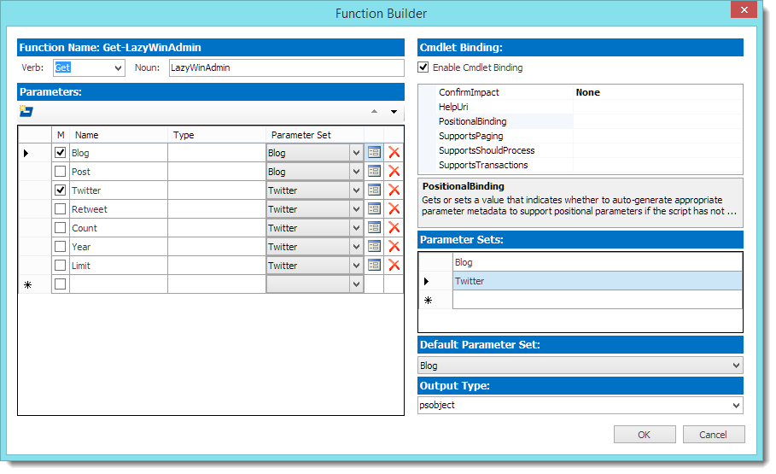Click the Type column header
Viewport: 776px width, 474px height.
tap(217, 135)
